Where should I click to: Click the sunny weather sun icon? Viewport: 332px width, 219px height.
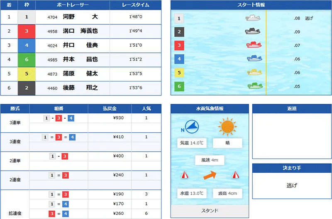click(227, 127)
